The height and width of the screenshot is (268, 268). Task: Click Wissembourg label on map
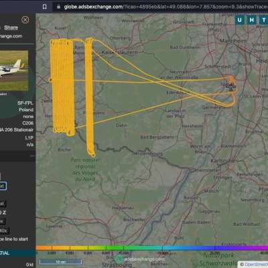[x=148, y=153]
